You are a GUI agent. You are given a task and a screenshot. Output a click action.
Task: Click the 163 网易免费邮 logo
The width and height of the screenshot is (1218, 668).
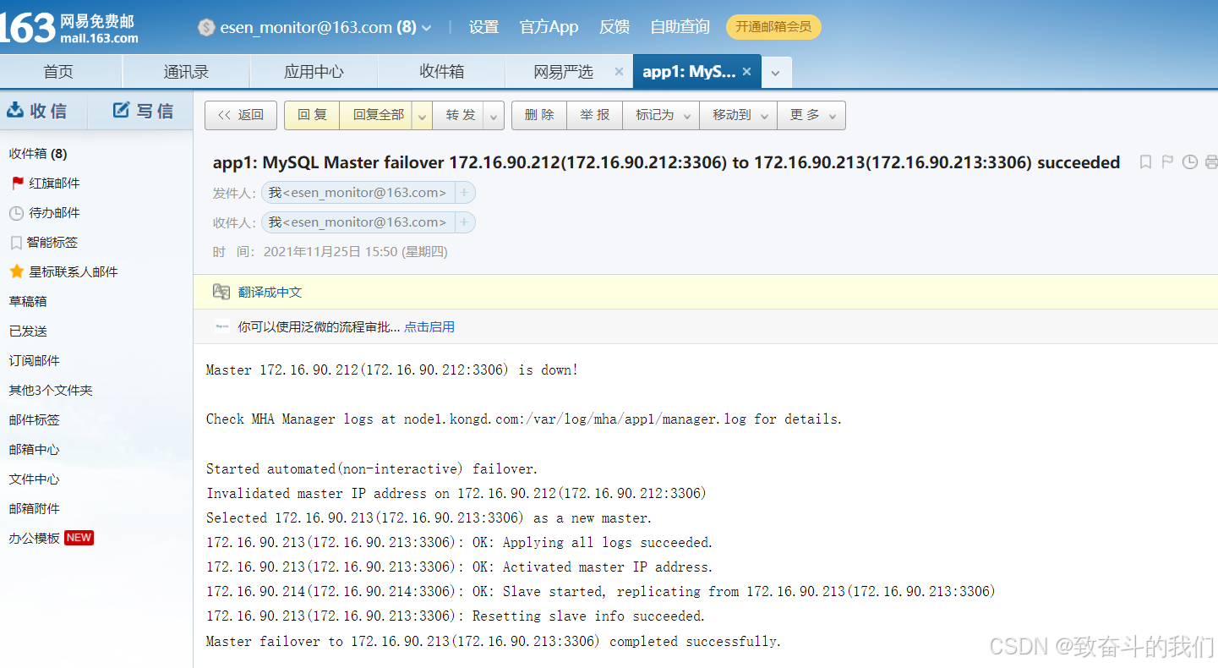[x=69, y=28]
